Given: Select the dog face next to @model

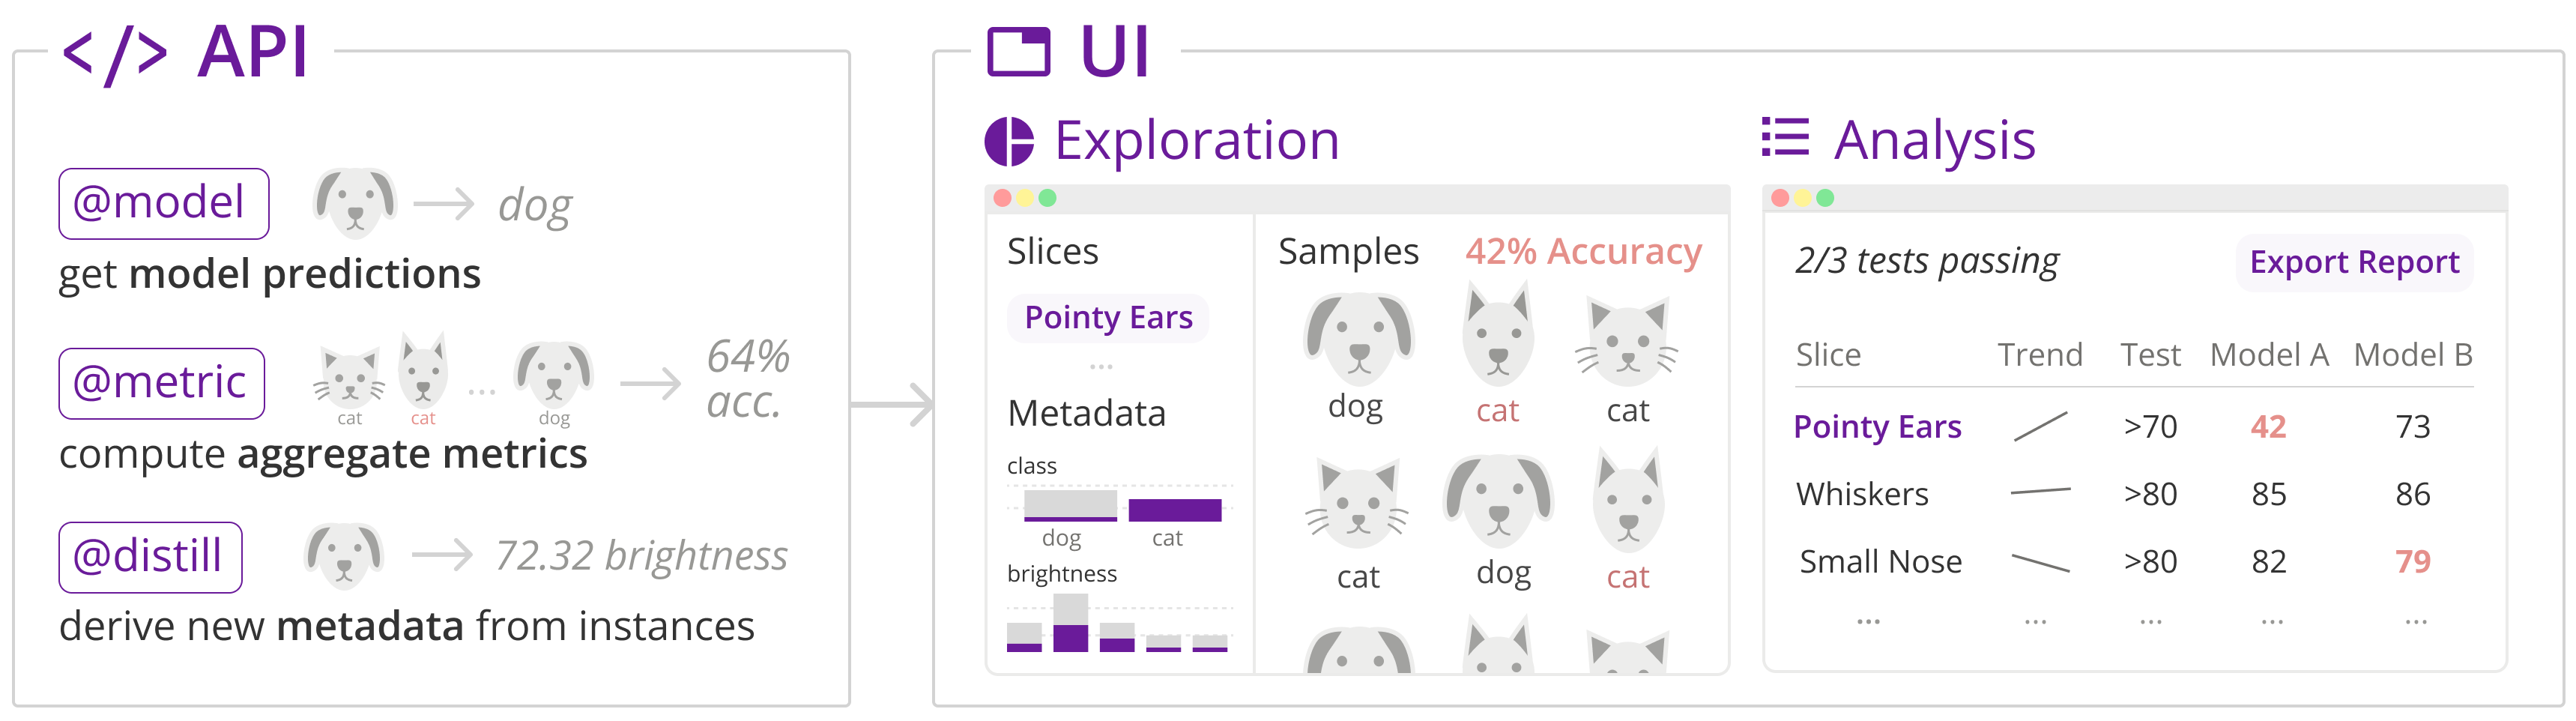Looking at the screenshot, I should pyautogui.click(x=355, y=203).
